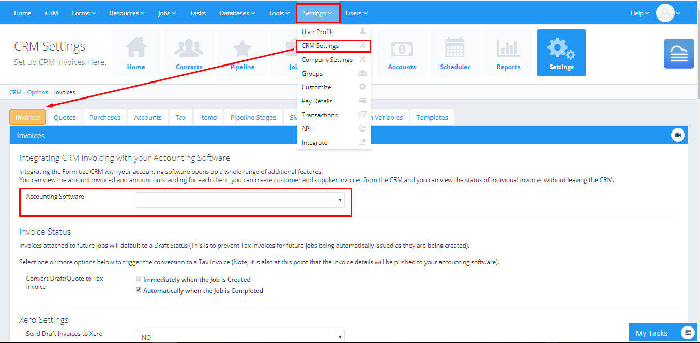This screenshot has height=343, width=700.
Task: View Reports using the bar chart icon
Action: tap(508, 49)
